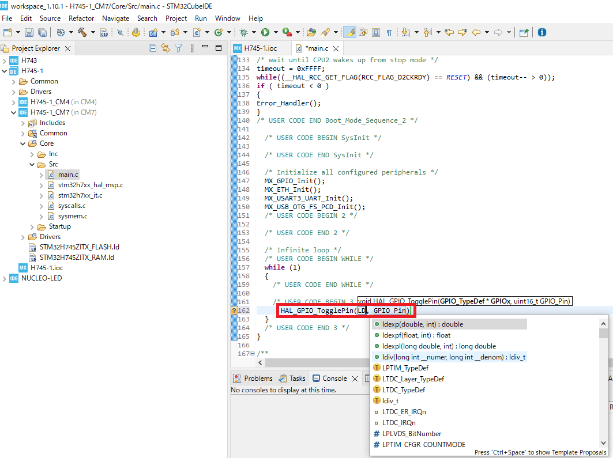This screenshot has height=458, width=613.
Task: Choose ldexp(double, int) autocomplete proposal
Action: click(449, 324)
